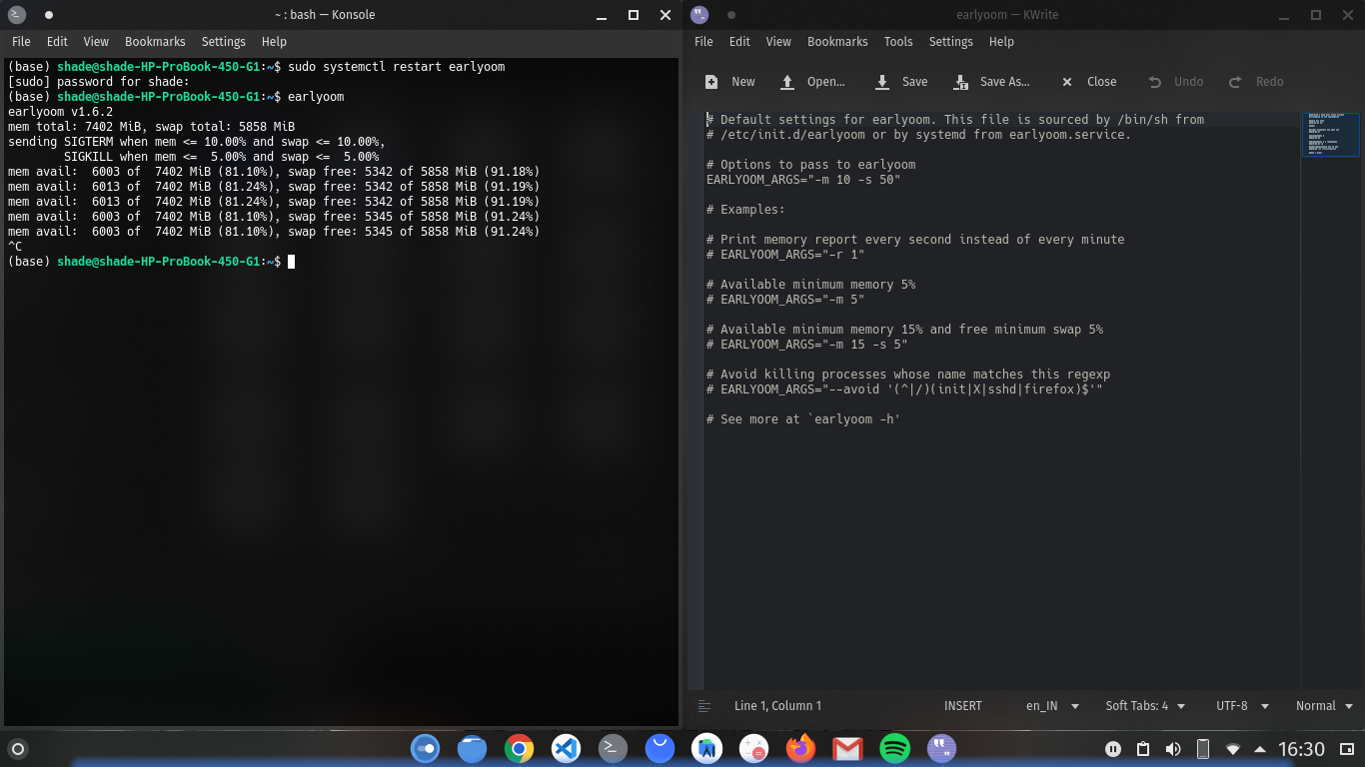Create a new document in KWrite
1365x767 pixels.
(730, 82)
